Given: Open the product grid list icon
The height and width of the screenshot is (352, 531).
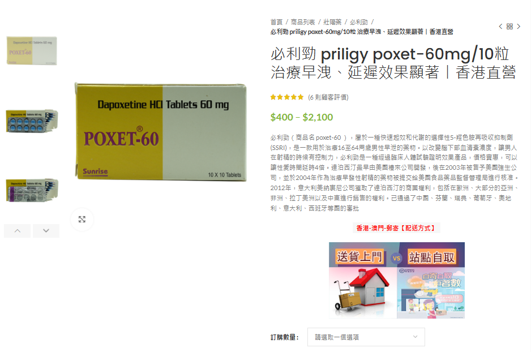Looking at the screenshot, I should 509,27.
